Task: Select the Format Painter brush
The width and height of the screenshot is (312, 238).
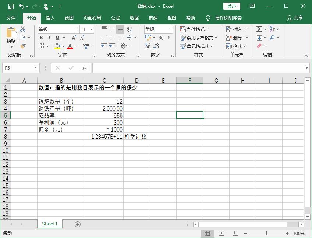Action: (23, 46)
